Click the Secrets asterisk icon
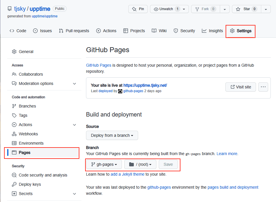Viewport: 276px width, 202px height. tap(14, 194)
